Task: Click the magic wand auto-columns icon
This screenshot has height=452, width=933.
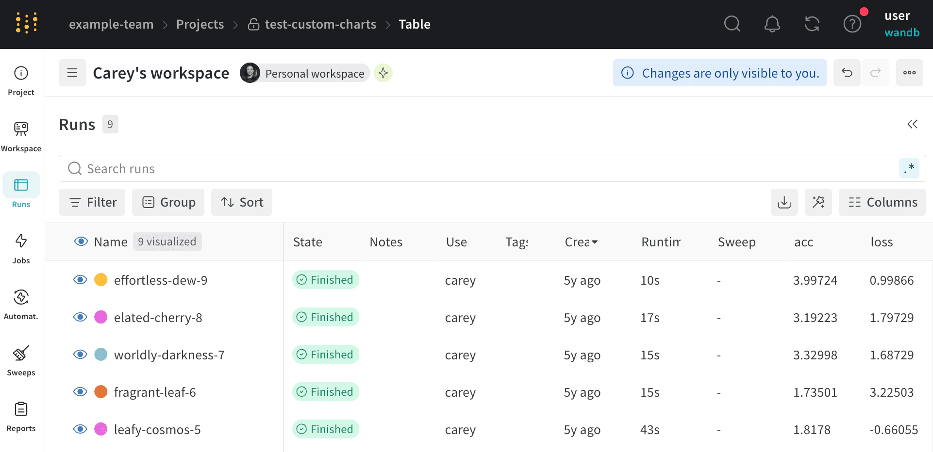Action: [x=818, y=202]
